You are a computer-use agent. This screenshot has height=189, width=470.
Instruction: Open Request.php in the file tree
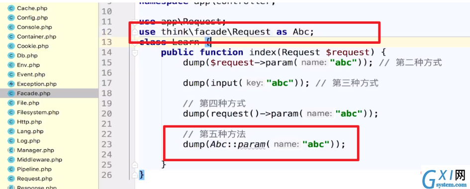(x=35, y=179)
